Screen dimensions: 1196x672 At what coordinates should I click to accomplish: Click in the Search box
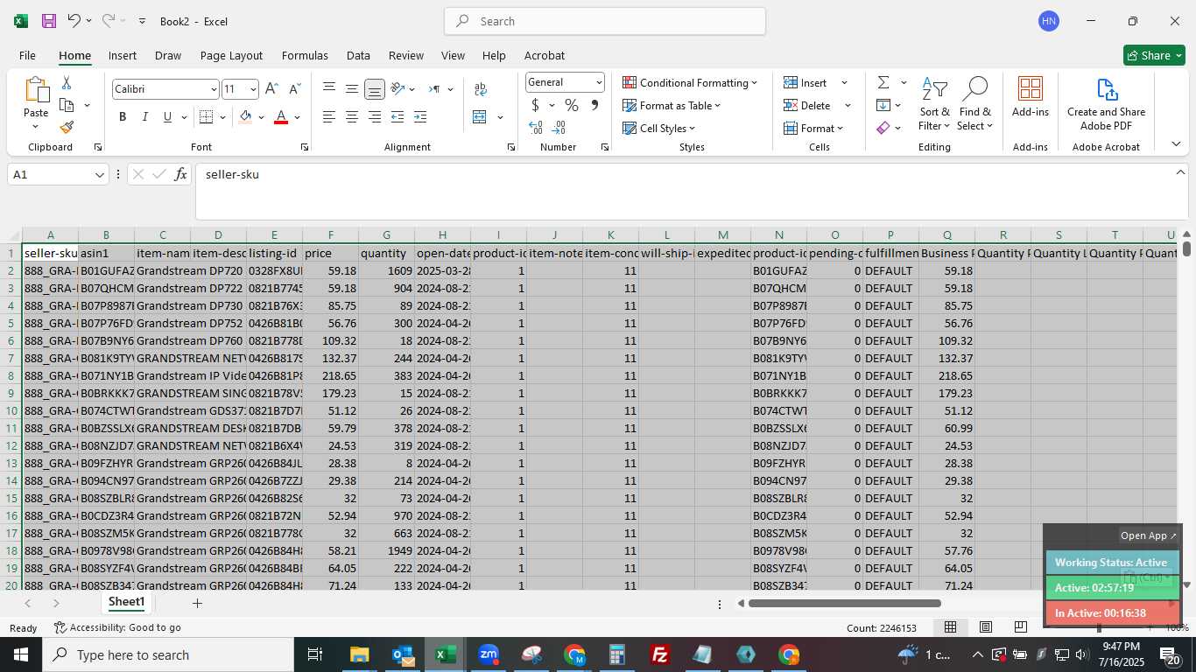[x=605, y=21]
